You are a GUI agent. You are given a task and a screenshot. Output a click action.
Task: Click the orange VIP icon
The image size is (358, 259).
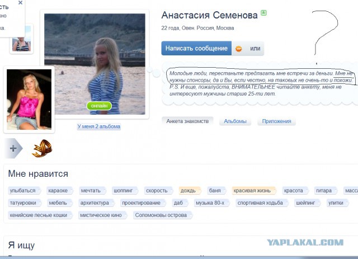pos(239,49)
